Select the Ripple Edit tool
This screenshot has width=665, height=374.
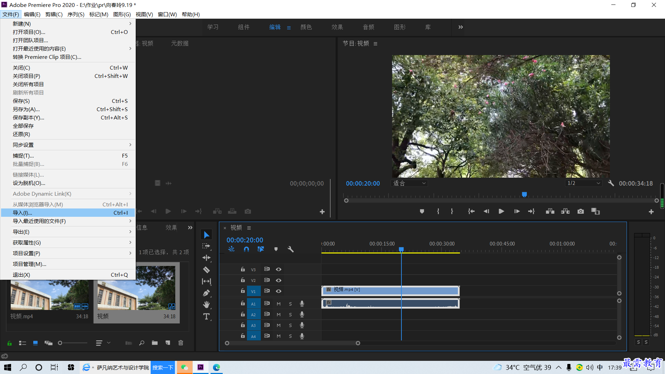coord(206,258)
